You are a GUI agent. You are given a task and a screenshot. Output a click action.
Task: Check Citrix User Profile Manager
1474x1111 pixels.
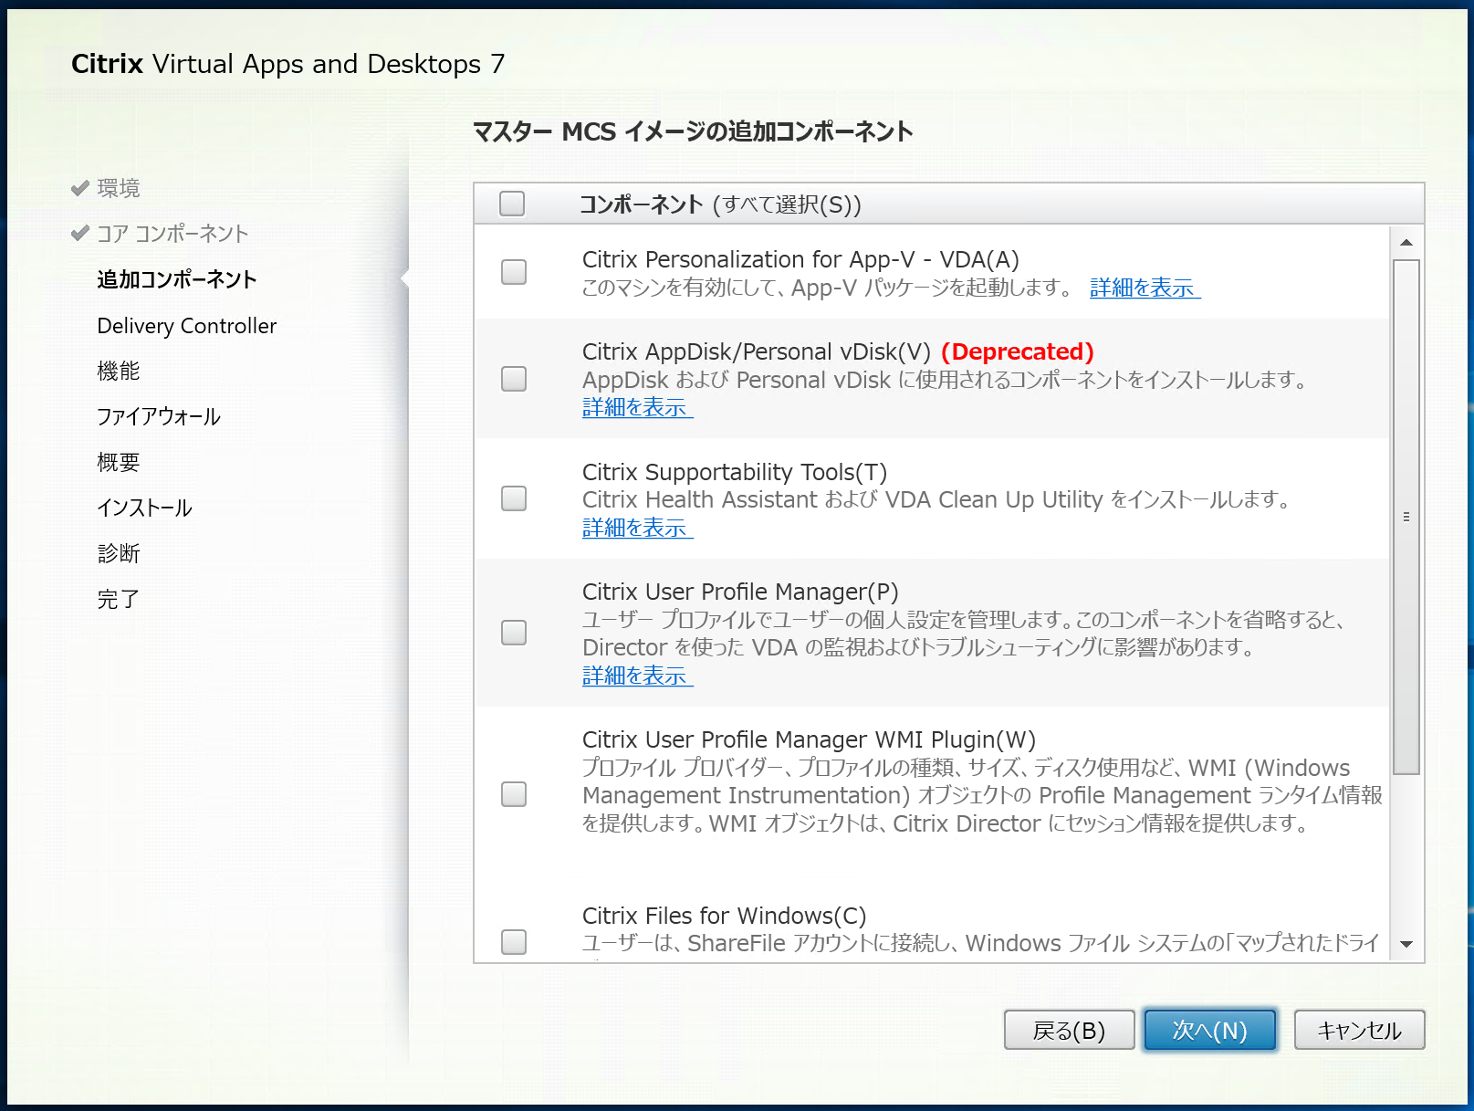pos(514,633)
